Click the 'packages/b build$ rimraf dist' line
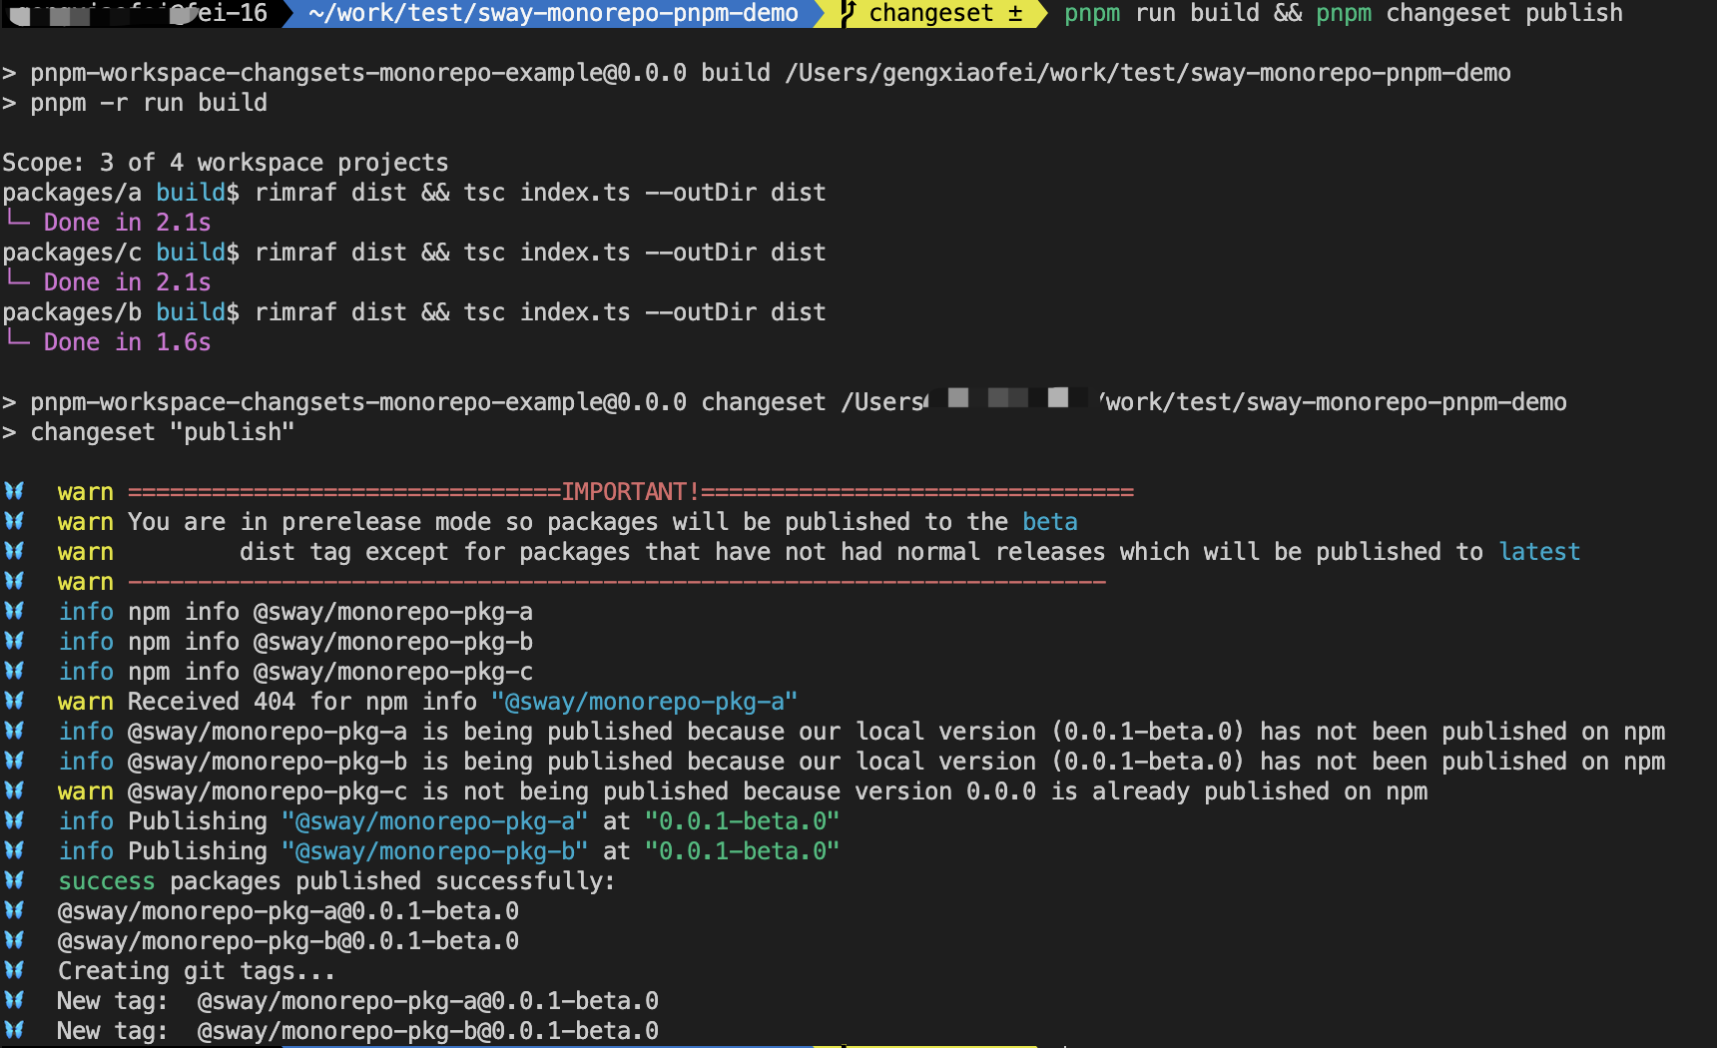 (414, 312)
